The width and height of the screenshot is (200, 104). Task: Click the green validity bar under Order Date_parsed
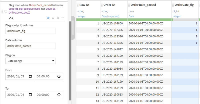[x=149, y=20]
